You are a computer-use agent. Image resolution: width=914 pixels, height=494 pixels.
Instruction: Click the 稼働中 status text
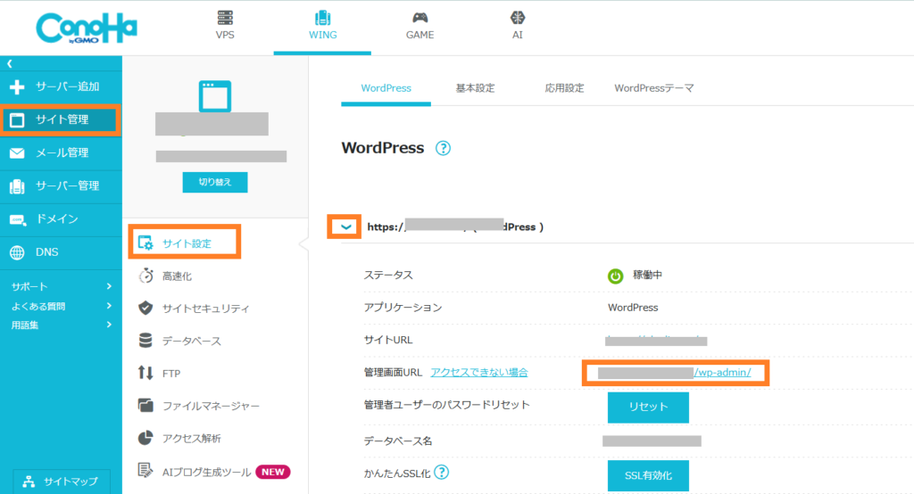point(648,275)
